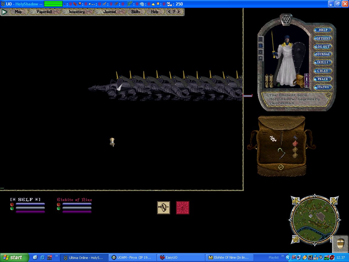The image size is (349, 262).
Task: Pick the white worm item in the backpack
Action: (x=273, y=139)
